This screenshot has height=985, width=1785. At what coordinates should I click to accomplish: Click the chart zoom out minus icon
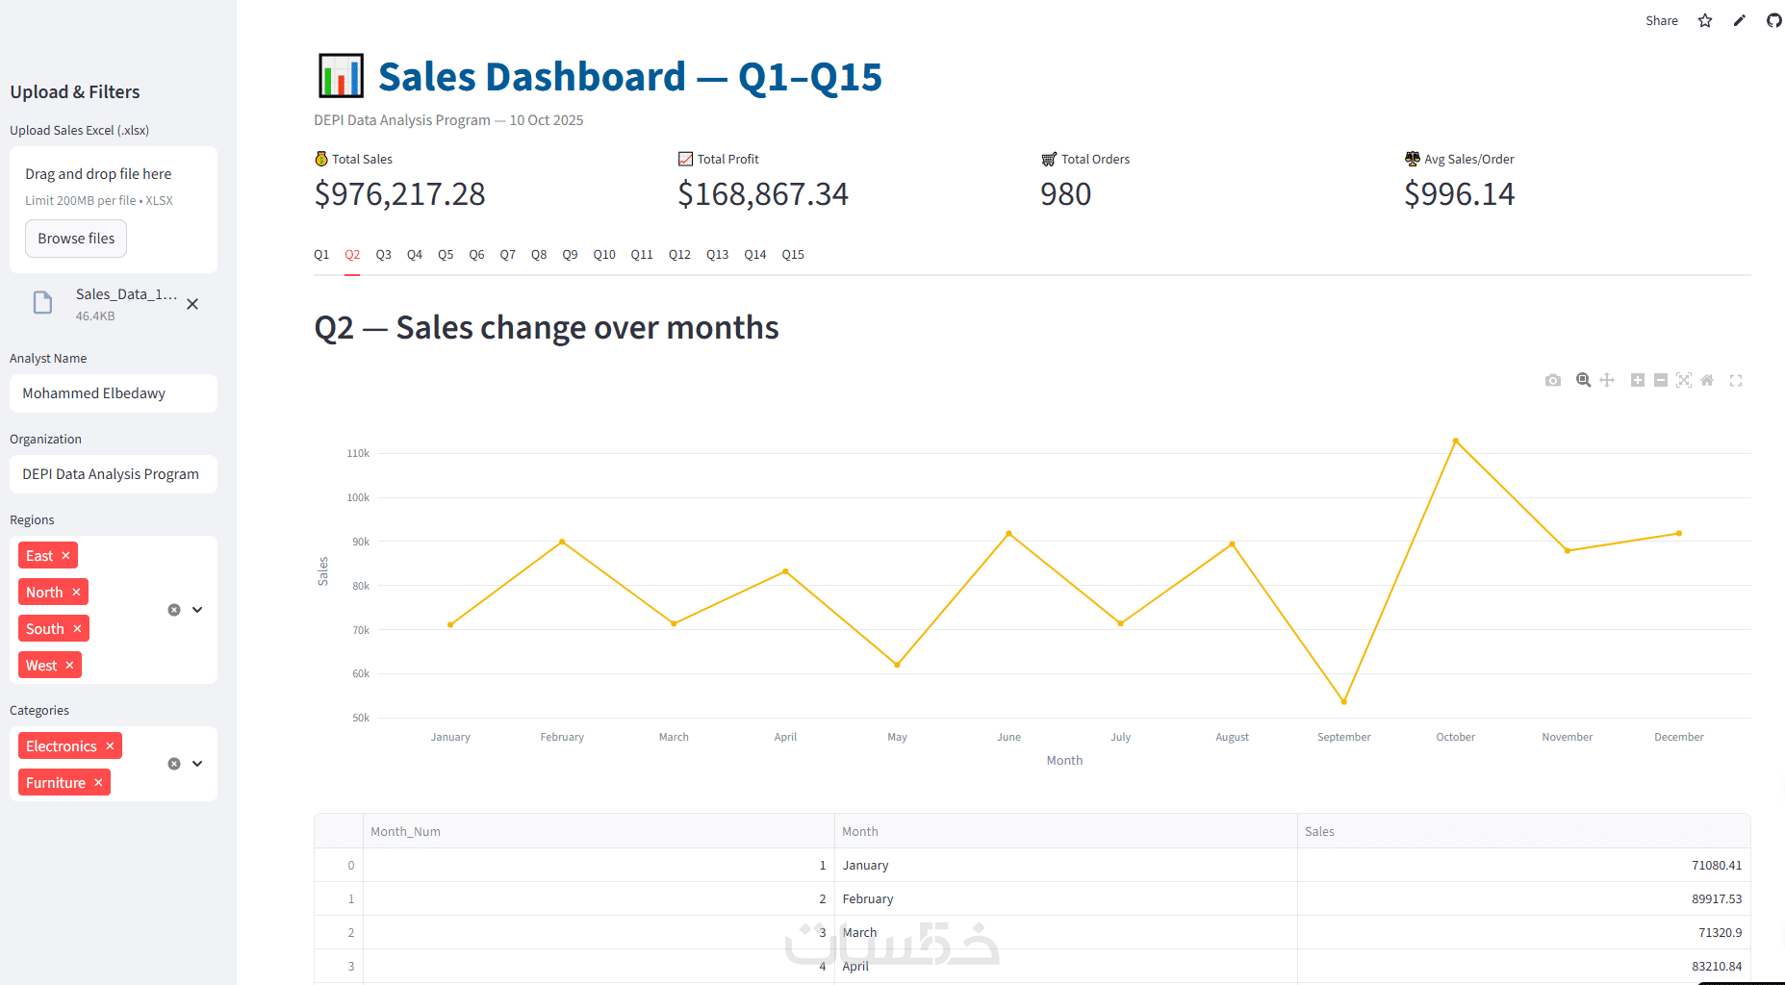pos(1661,380)
